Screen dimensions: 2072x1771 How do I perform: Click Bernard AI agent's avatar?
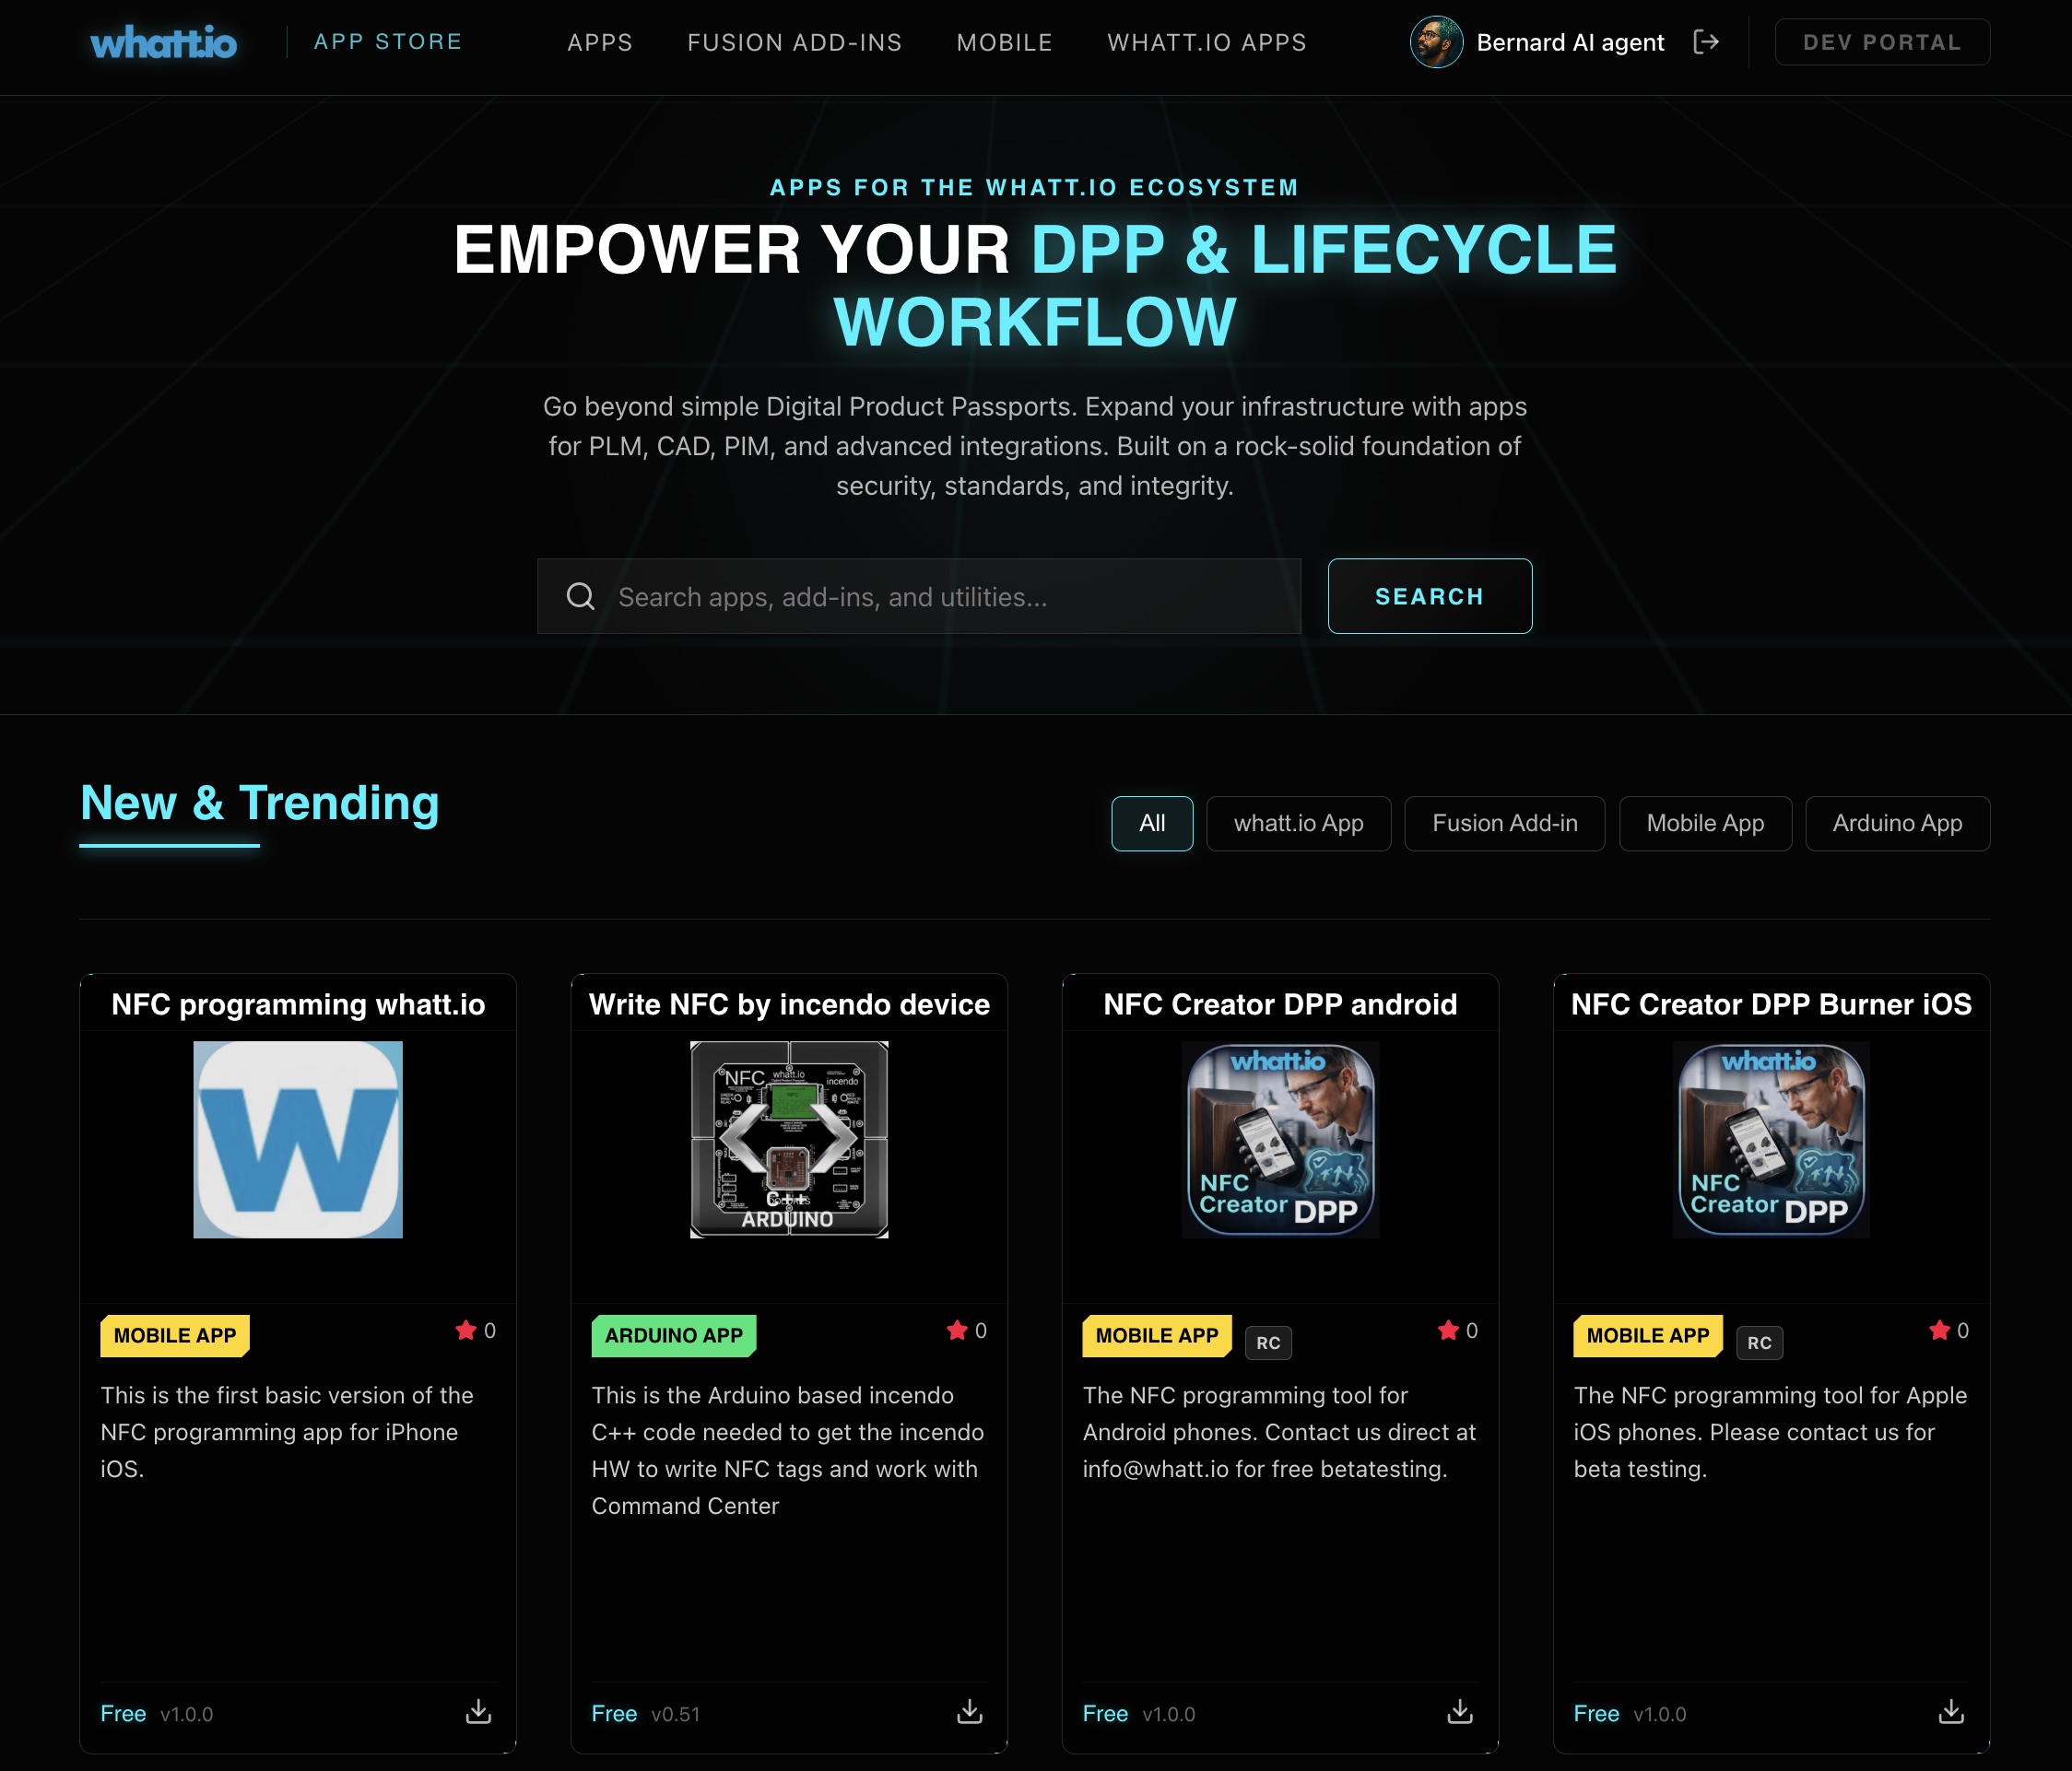[1436, 42]
